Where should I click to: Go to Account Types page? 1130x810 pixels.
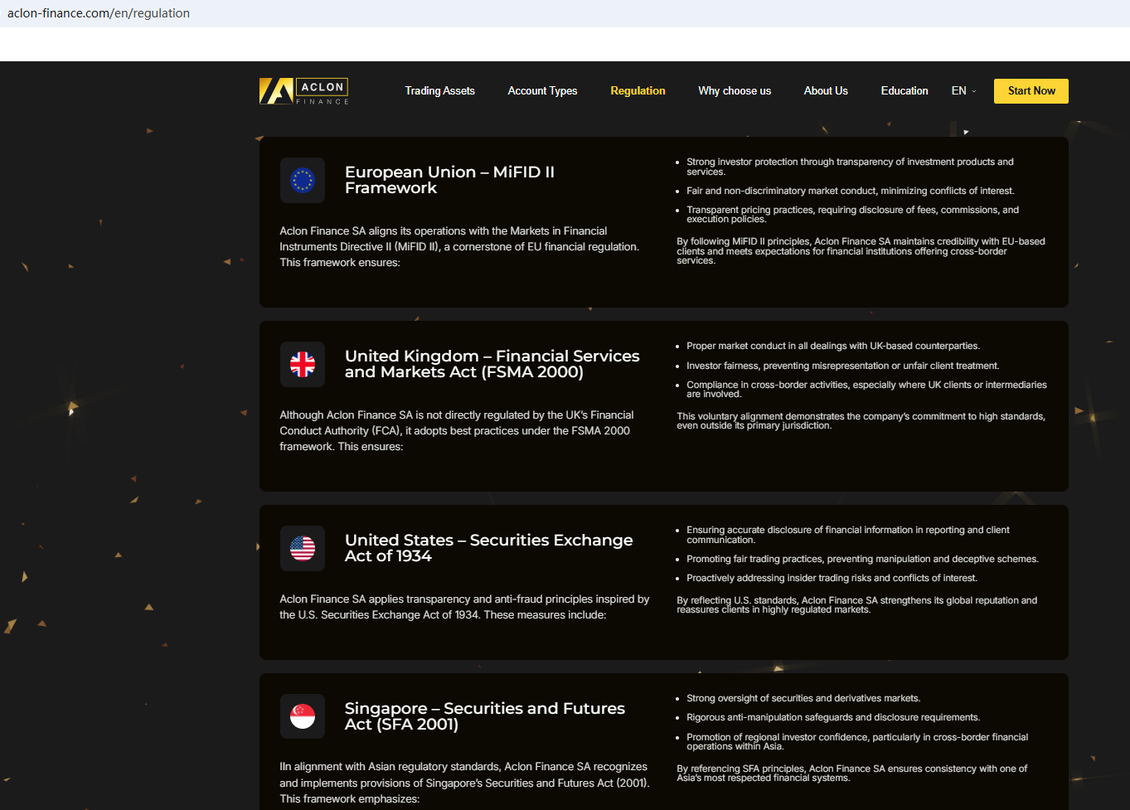click(542, 91)
